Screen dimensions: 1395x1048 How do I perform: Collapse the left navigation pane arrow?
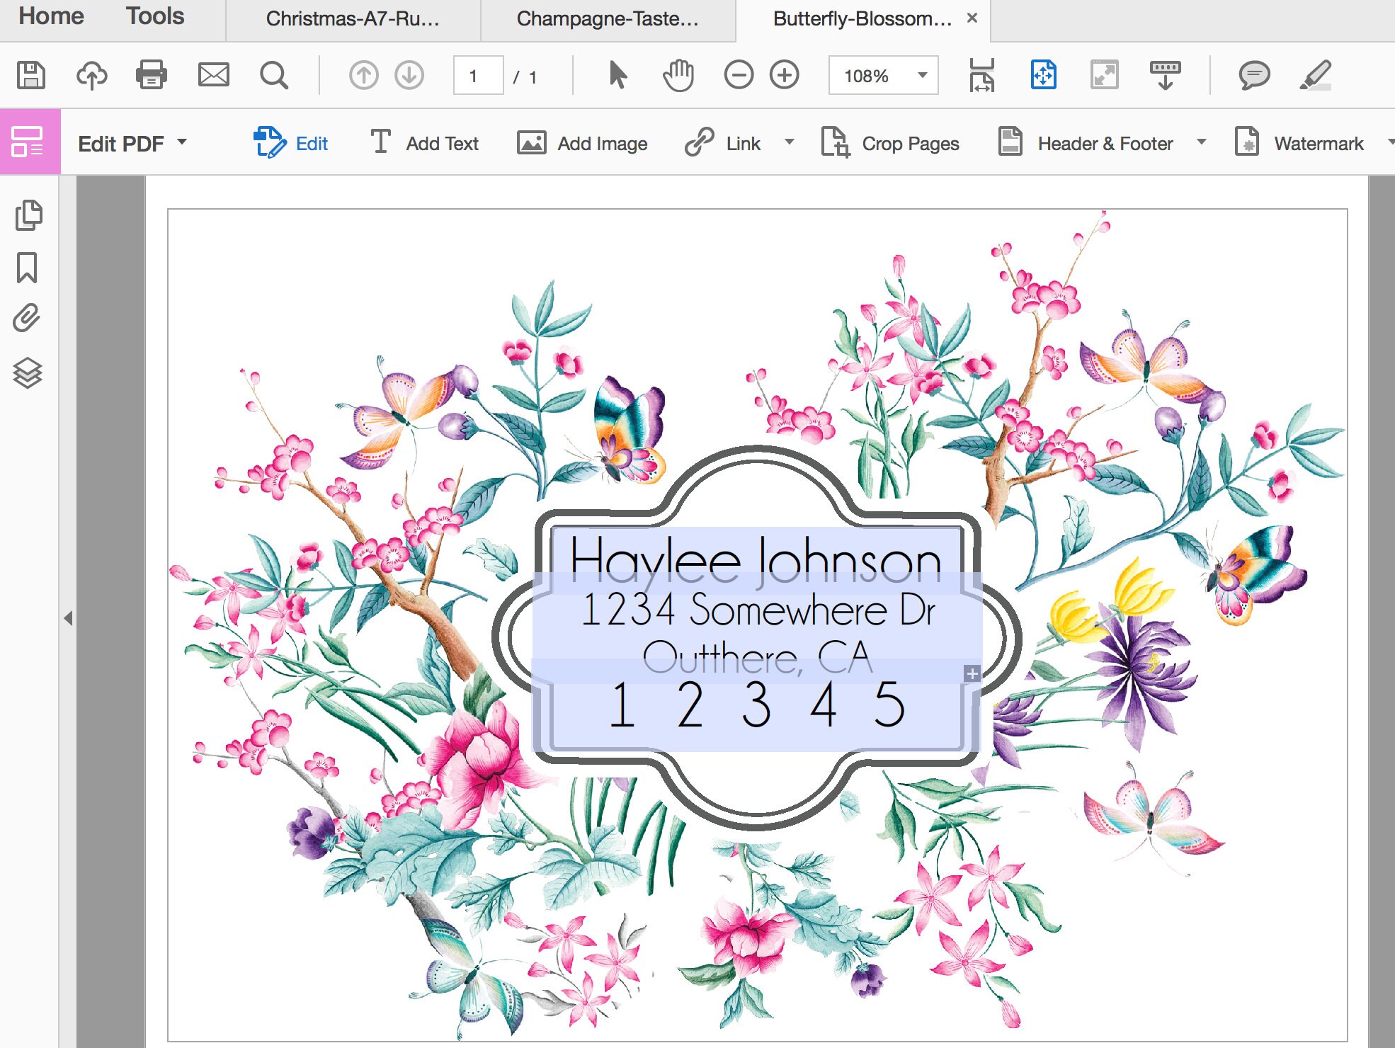coord(68,617)
